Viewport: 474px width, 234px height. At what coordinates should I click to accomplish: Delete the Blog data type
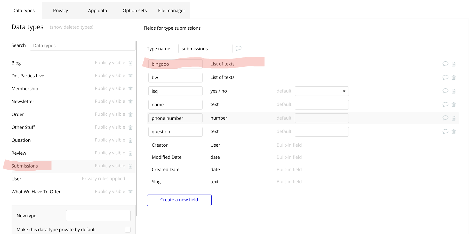click(x=131, y=63)
